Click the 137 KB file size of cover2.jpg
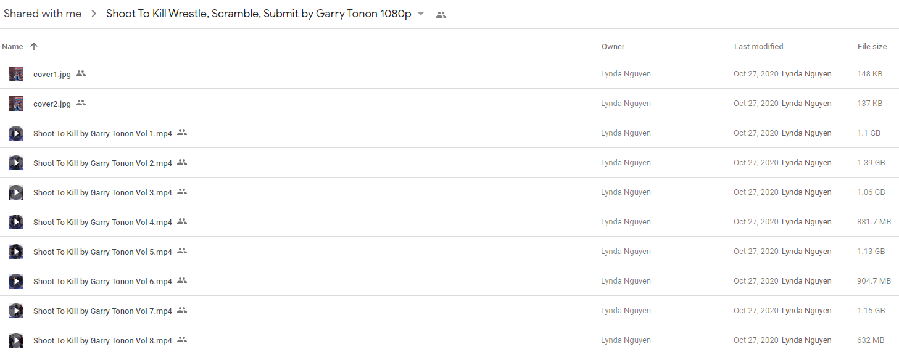 tap(869, 104)
